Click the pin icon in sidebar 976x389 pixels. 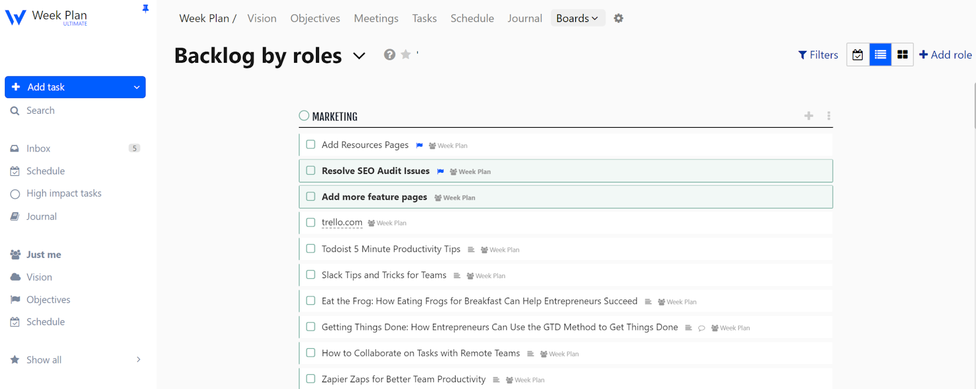145,9
